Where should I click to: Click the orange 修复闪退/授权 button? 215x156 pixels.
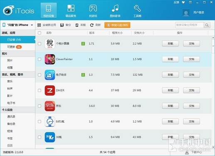click(x=117, y=25)
